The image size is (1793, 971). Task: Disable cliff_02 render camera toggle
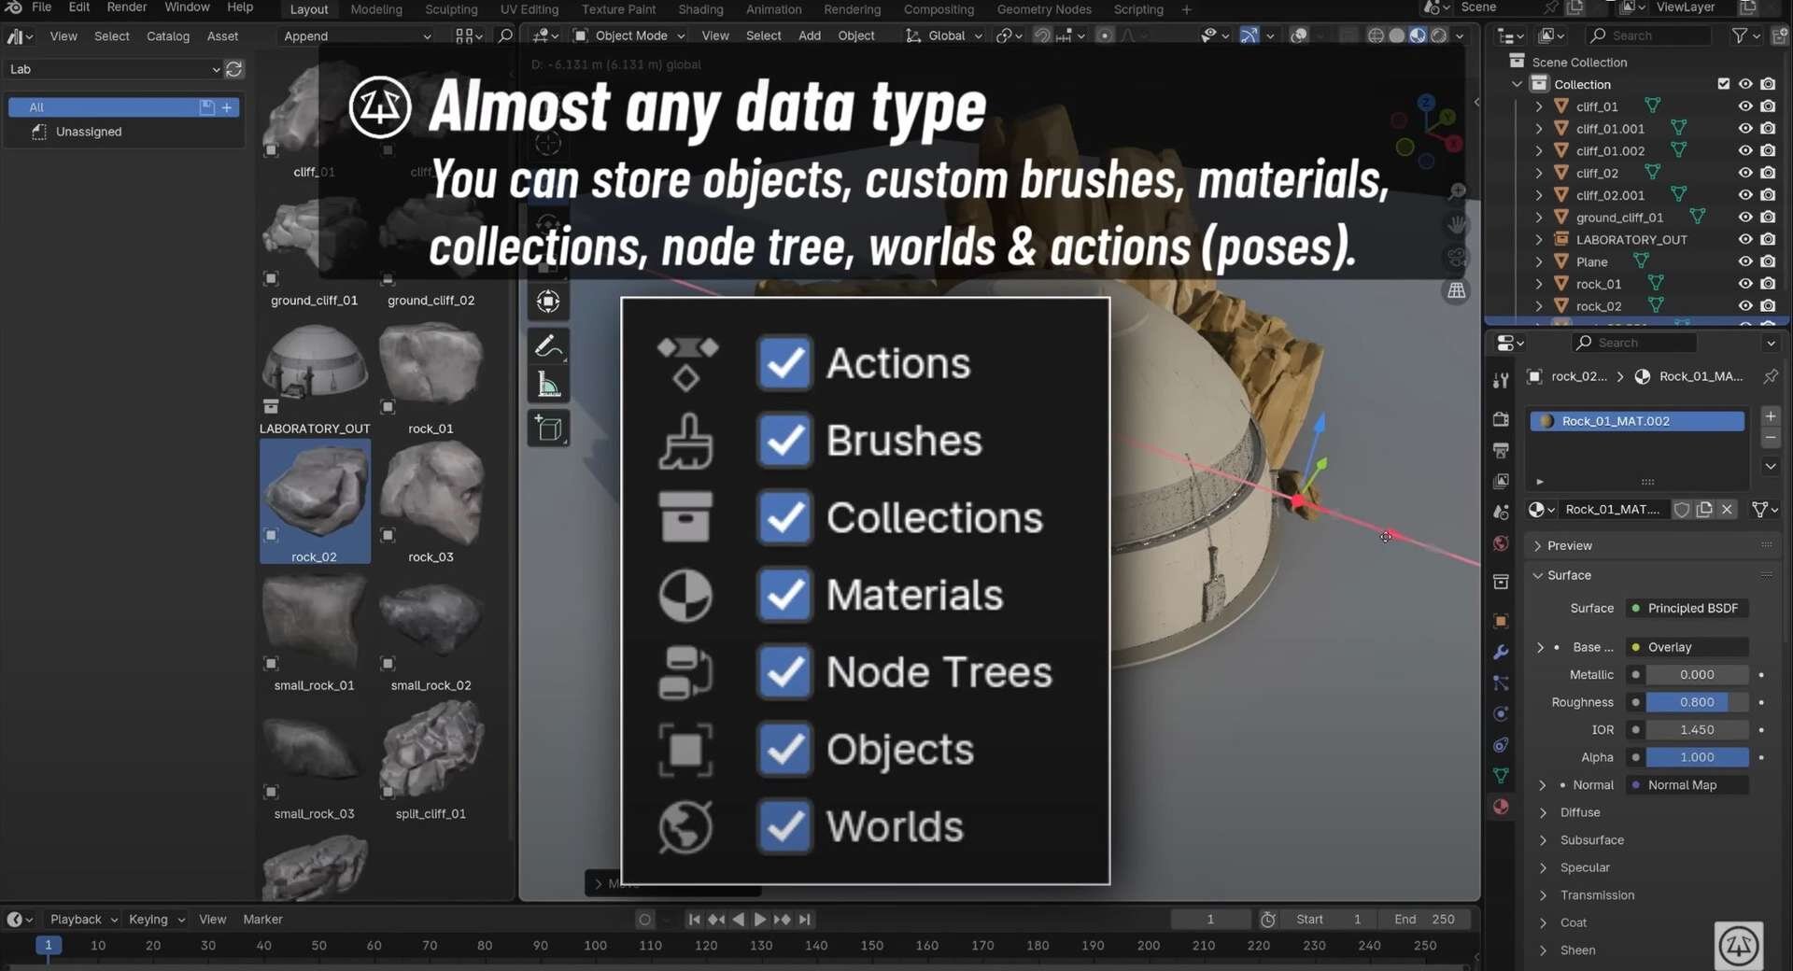coord(1768,173)
